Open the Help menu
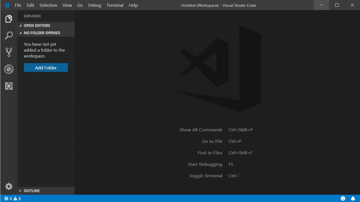360x202 pixels. 133,5
